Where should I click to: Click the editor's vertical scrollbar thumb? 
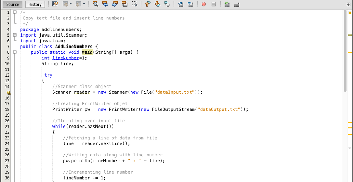[x=345, y=51]
